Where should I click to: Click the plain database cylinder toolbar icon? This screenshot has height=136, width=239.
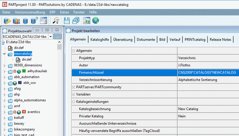click(25, 21)
